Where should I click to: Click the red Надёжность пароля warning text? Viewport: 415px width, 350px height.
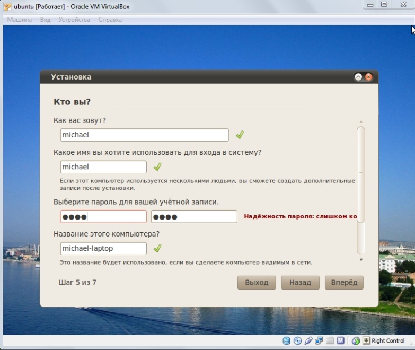pyautogui.click(x=301, y=216)
